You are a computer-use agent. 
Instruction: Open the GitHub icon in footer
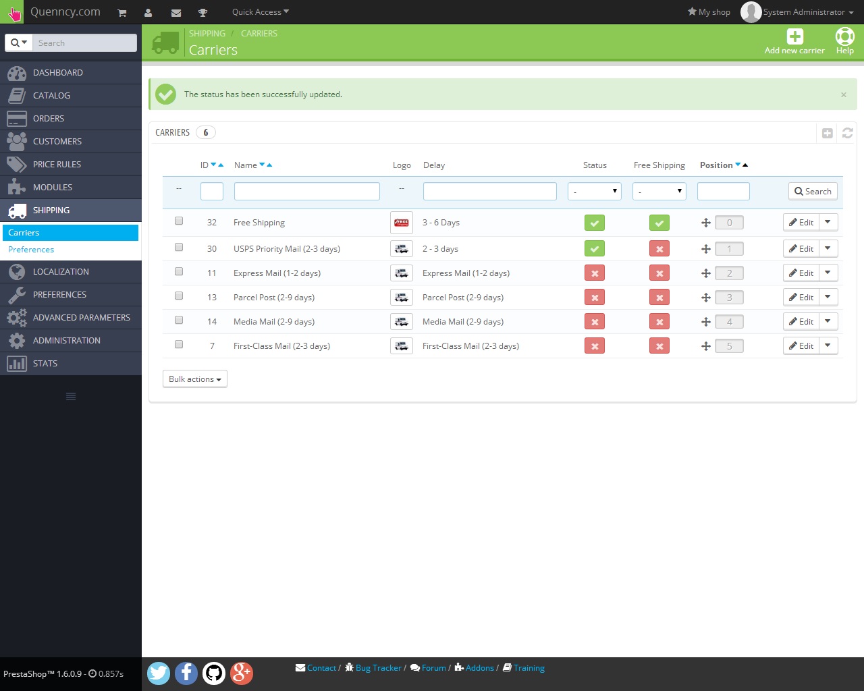pos(214,673)
